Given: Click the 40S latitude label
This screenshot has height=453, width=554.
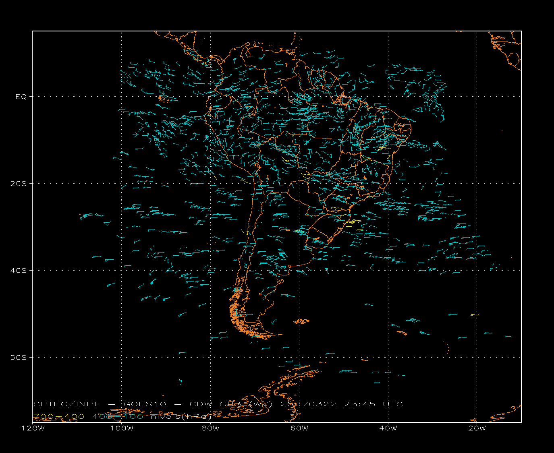Looking at the screenshot, I should pyautogui.click(x=18, y=271).
